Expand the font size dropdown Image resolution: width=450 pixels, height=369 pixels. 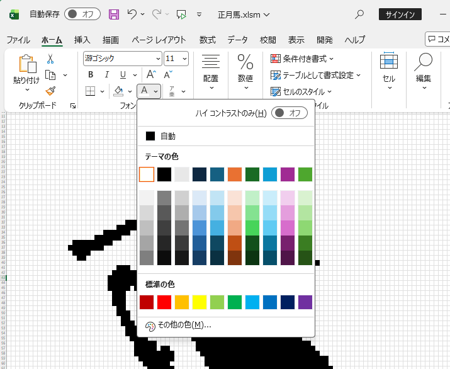click(184, 59)
